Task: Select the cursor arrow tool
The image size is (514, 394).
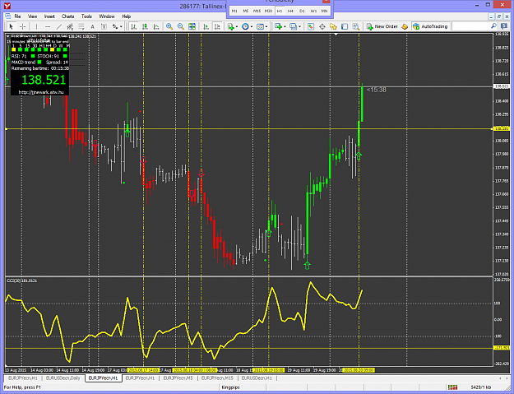Action: [11, 26]
